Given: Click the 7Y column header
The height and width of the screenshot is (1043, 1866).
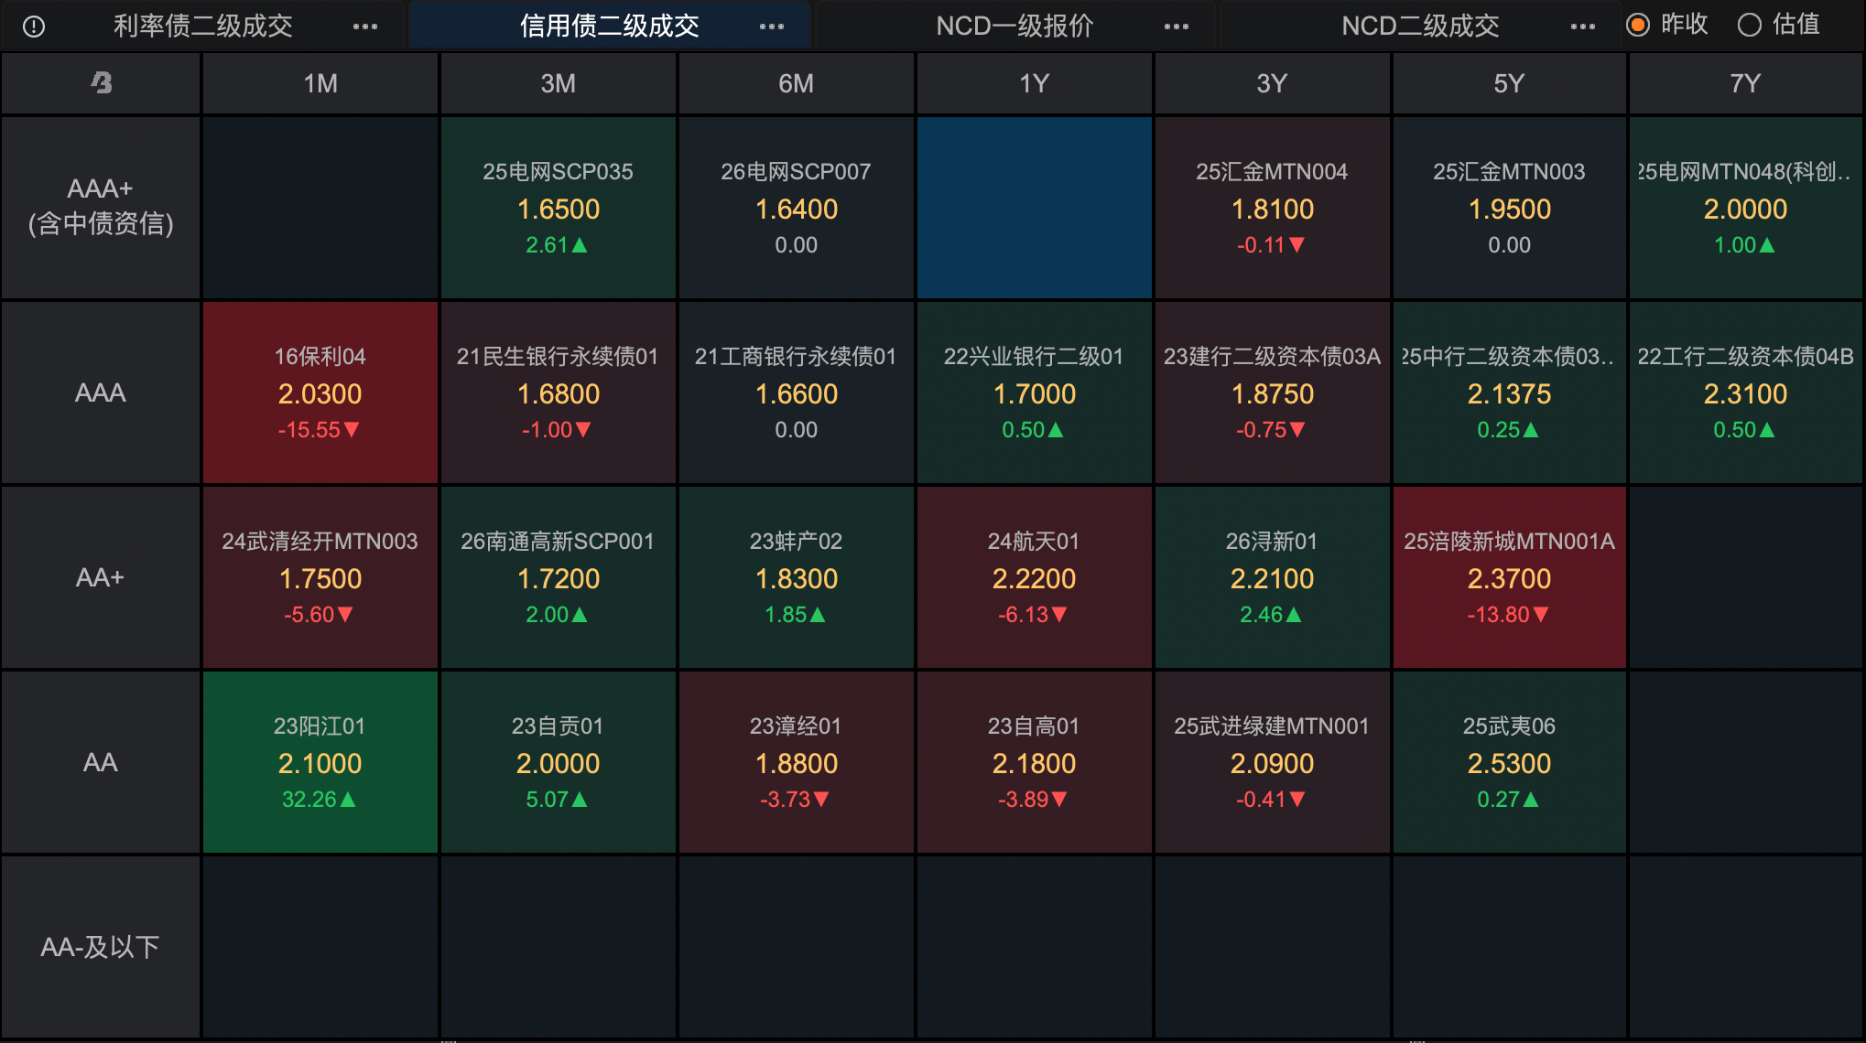Looking at the screenshot, I should [x=1745, y=83].
